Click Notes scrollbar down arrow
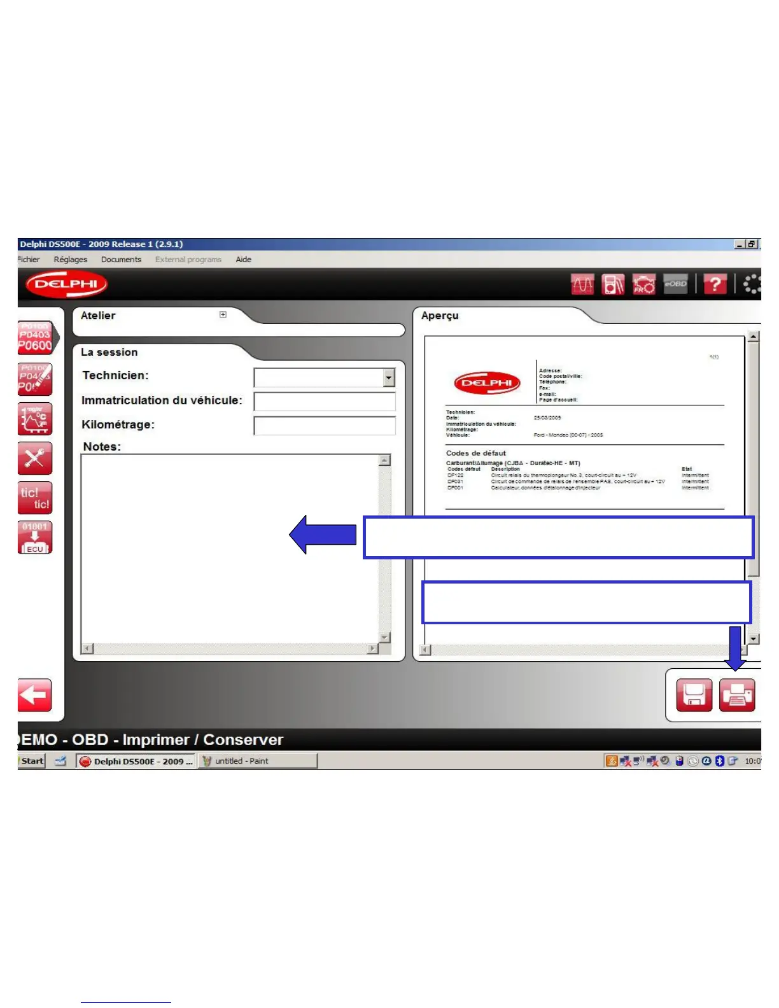The width and height of the screenshot is (779, 1008). [384, 637]
